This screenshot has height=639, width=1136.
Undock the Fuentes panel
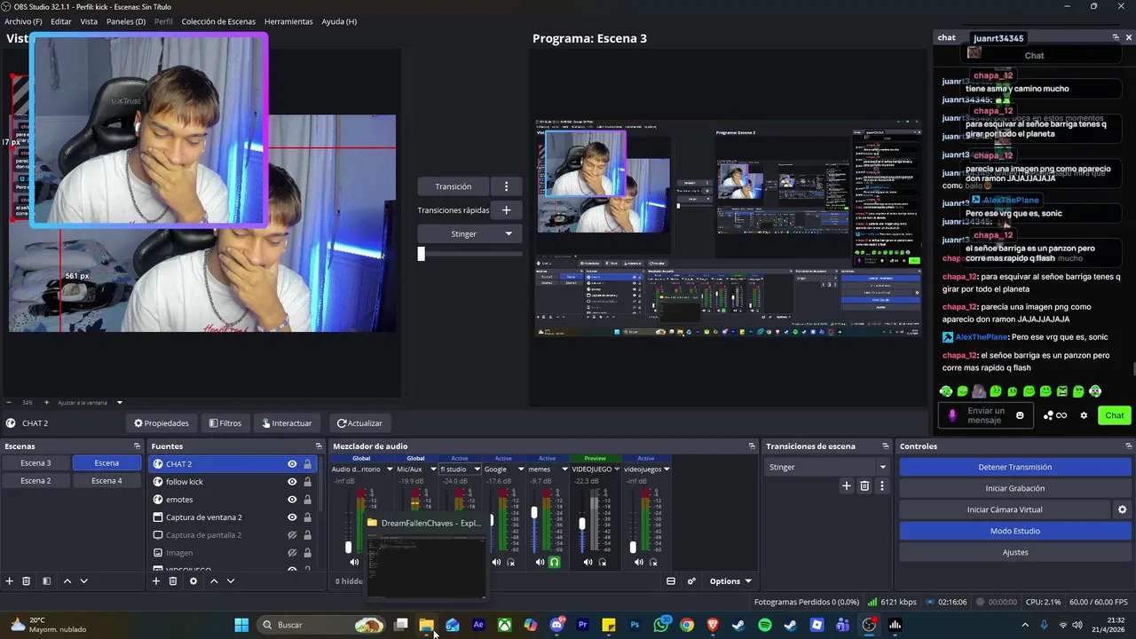pyautogui.click(x=319, y=446)
